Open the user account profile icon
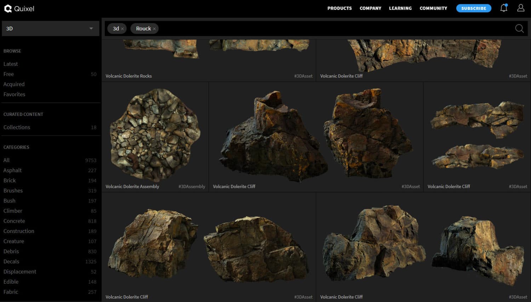531x302 pixels. [x=520, y=8]
